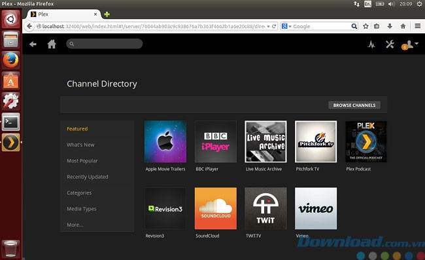The height and width of the screenshot is (260, 425).
Task: Click the TWiT.TV text label
Action: 253,236
